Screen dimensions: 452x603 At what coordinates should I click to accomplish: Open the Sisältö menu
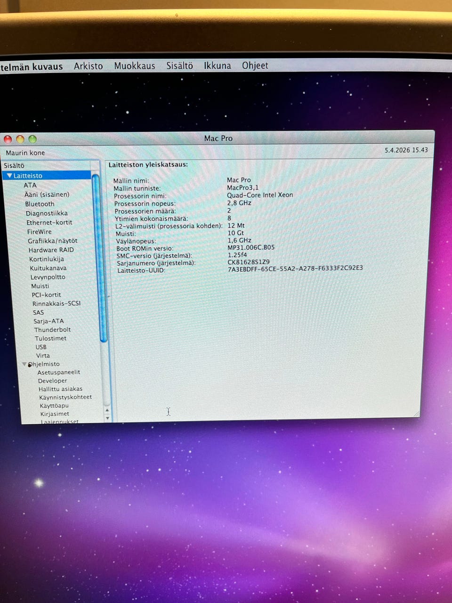(x=179, y=66)
